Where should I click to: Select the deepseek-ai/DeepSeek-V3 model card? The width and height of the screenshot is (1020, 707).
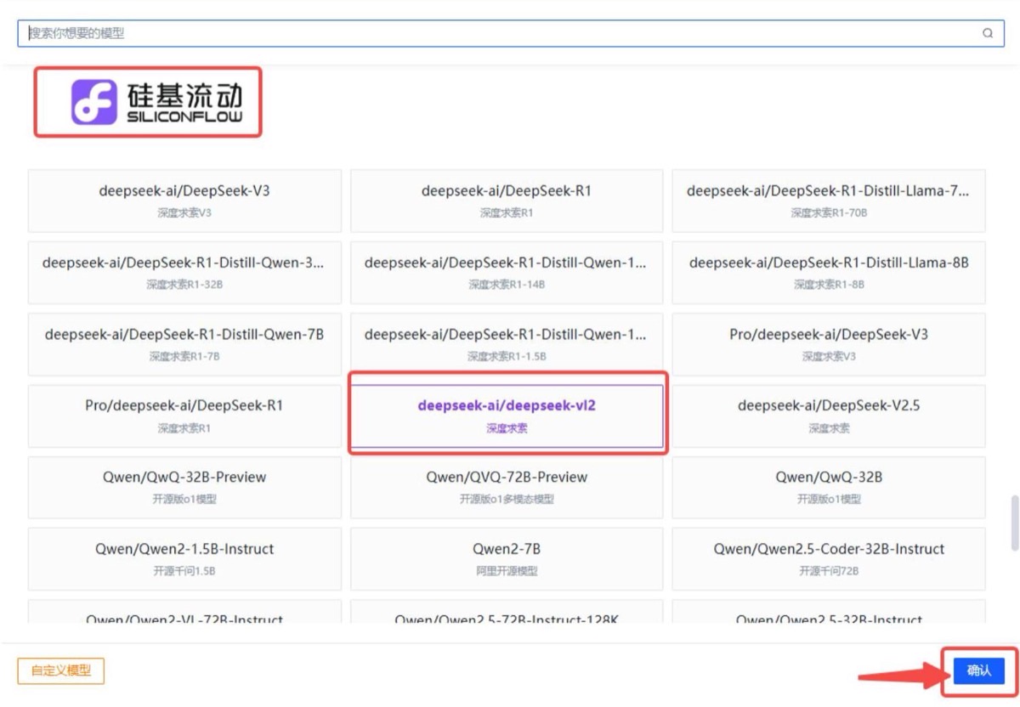click(x=184, y=201)
